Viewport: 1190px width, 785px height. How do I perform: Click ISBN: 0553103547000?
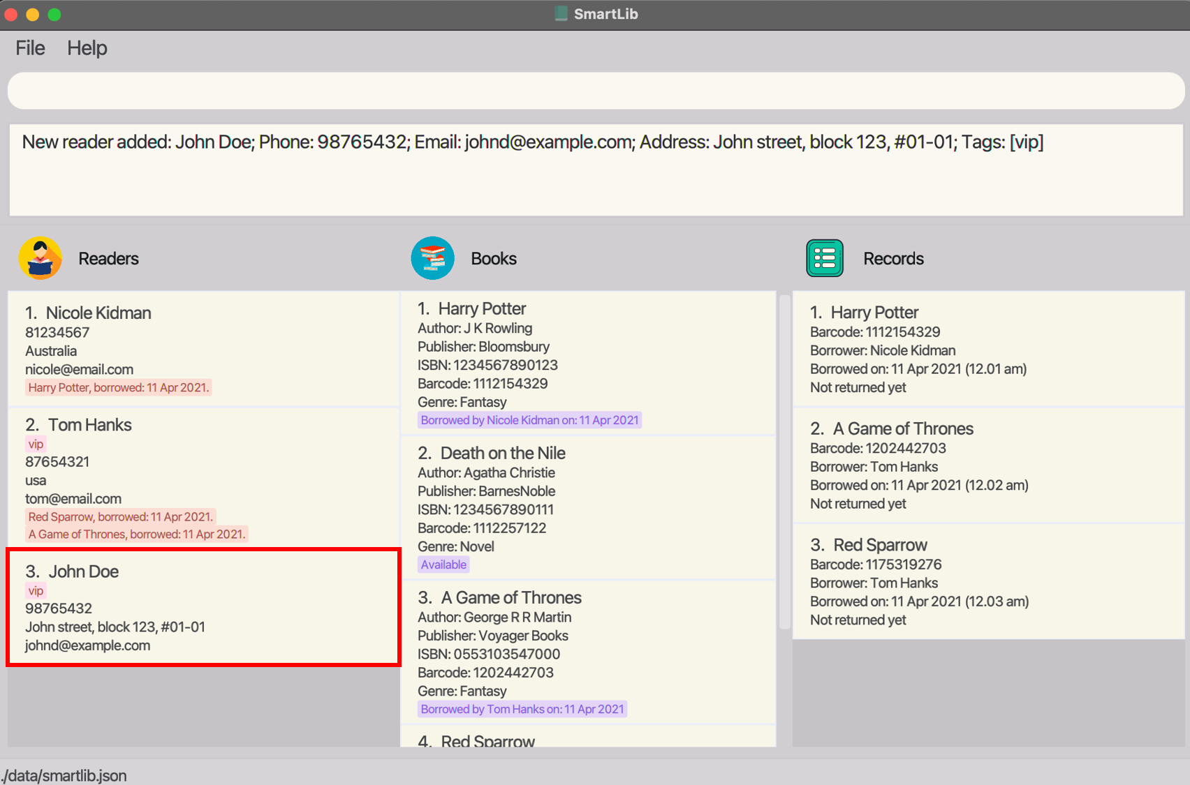click(x=489, y=654)
